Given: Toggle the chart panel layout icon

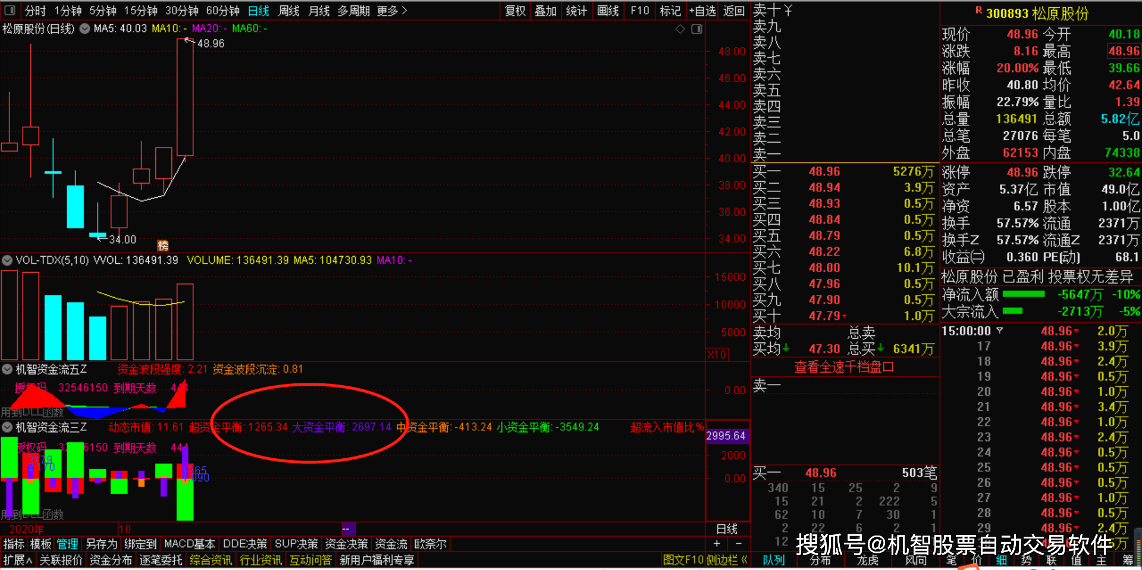Looking at the screenshot, I should pyautogui.click(x=697, y=29).
